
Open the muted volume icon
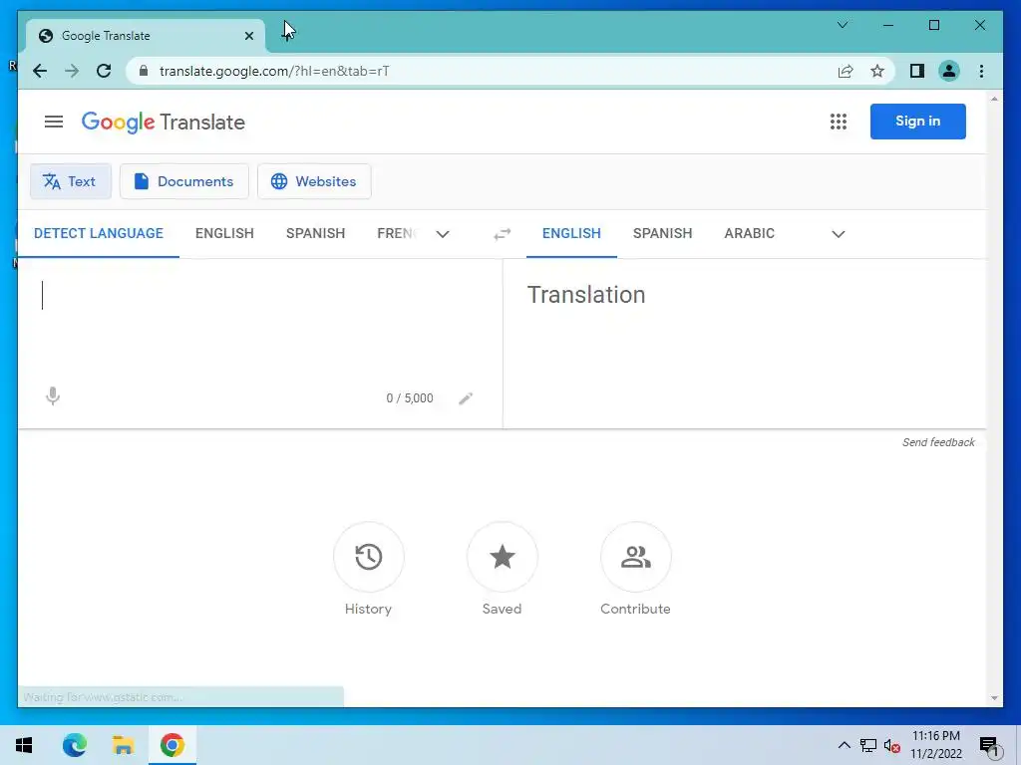click(892, 746)
